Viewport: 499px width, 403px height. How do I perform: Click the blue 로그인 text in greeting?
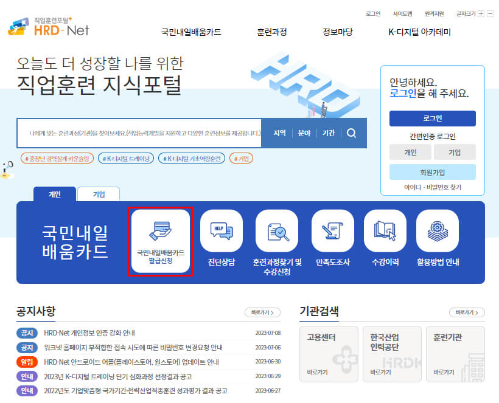pos(403,93)
